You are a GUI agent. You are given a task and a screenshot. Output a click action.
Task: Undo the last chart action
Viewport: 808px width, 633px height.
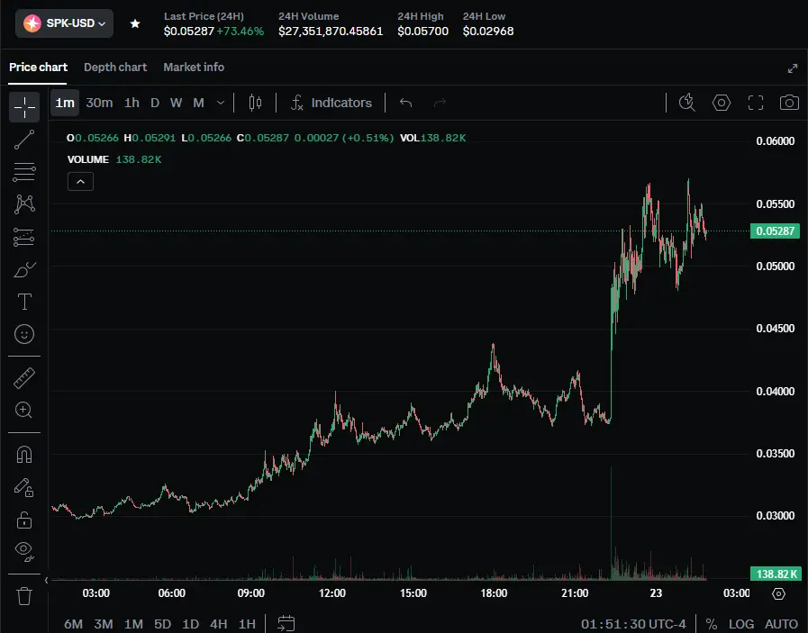pos(406,103)
